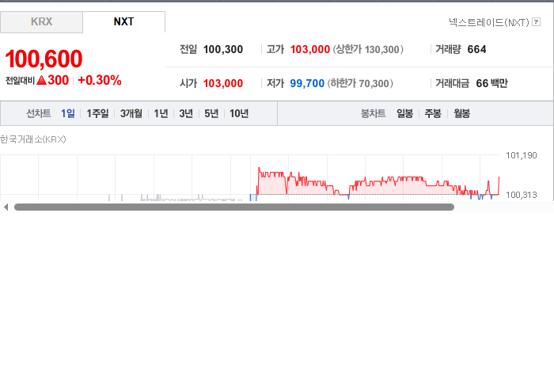This screenshot has height=388, width=554.
Task: Click the 하한가 70,300 text
Action: click(x=360, y=83)
